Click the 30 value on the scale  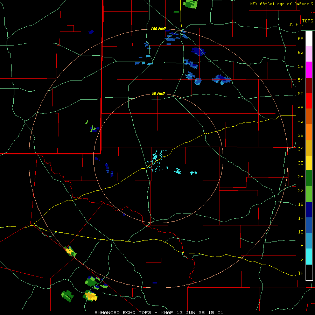click(301, 163)
